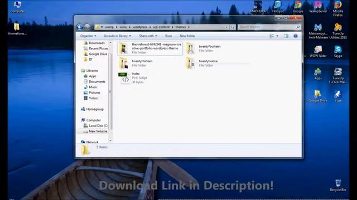The width and height of the screenshot is (357, 200).
Task: Open the Share with menu
Action: click(x=148, y=36)
